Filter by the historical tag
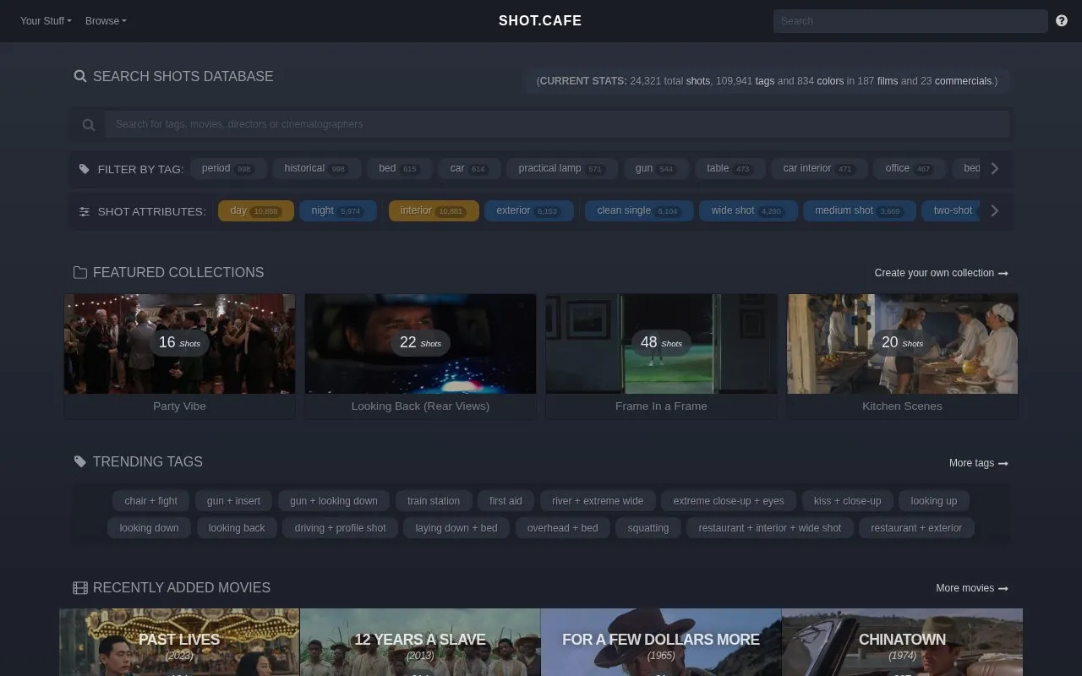Screen dimensions: 1082x676 (x=317, y=168)
